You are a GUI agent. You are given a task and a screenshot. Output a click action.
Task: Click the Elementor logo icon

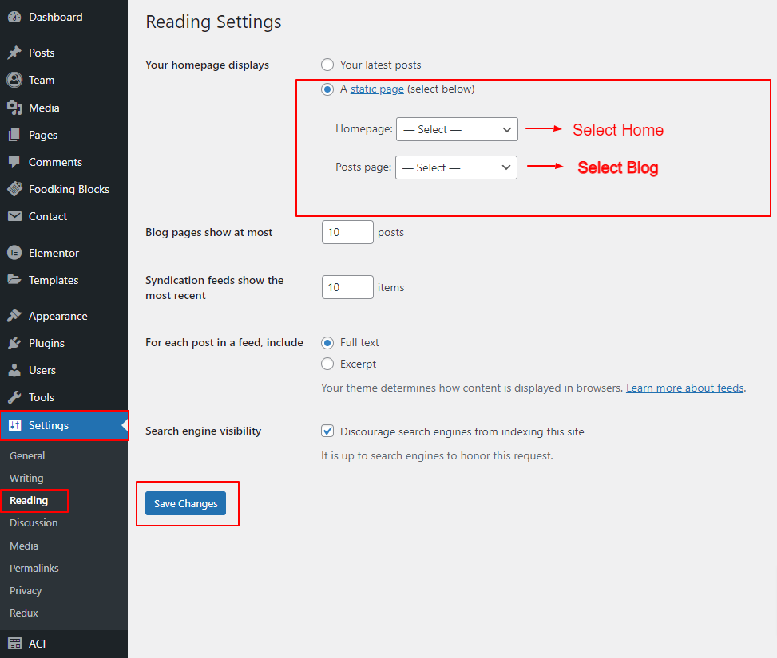coord(14,253)
